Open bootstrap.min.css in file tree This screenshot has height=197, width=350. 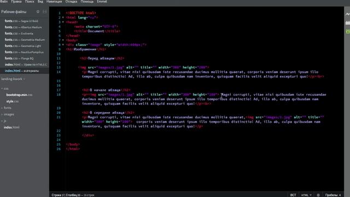pyautogui.click(x=19, y=95)
